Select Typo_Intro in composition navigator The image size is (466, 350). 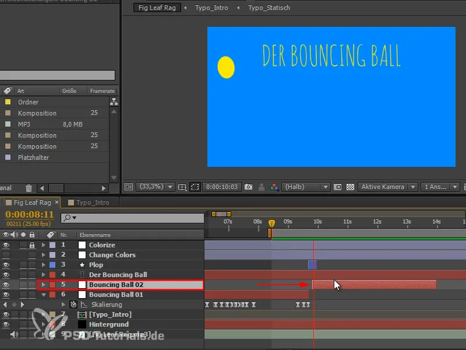point(211,8)
